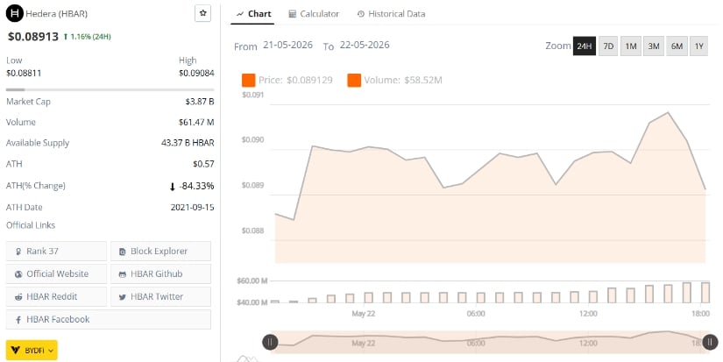Open the HBAR Reddit link

(x=56, y=296)
